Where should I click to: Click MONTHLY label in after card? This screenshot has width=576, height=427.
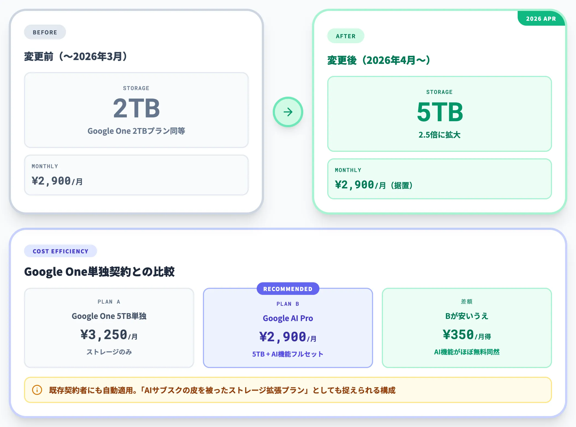coord(348,170)
